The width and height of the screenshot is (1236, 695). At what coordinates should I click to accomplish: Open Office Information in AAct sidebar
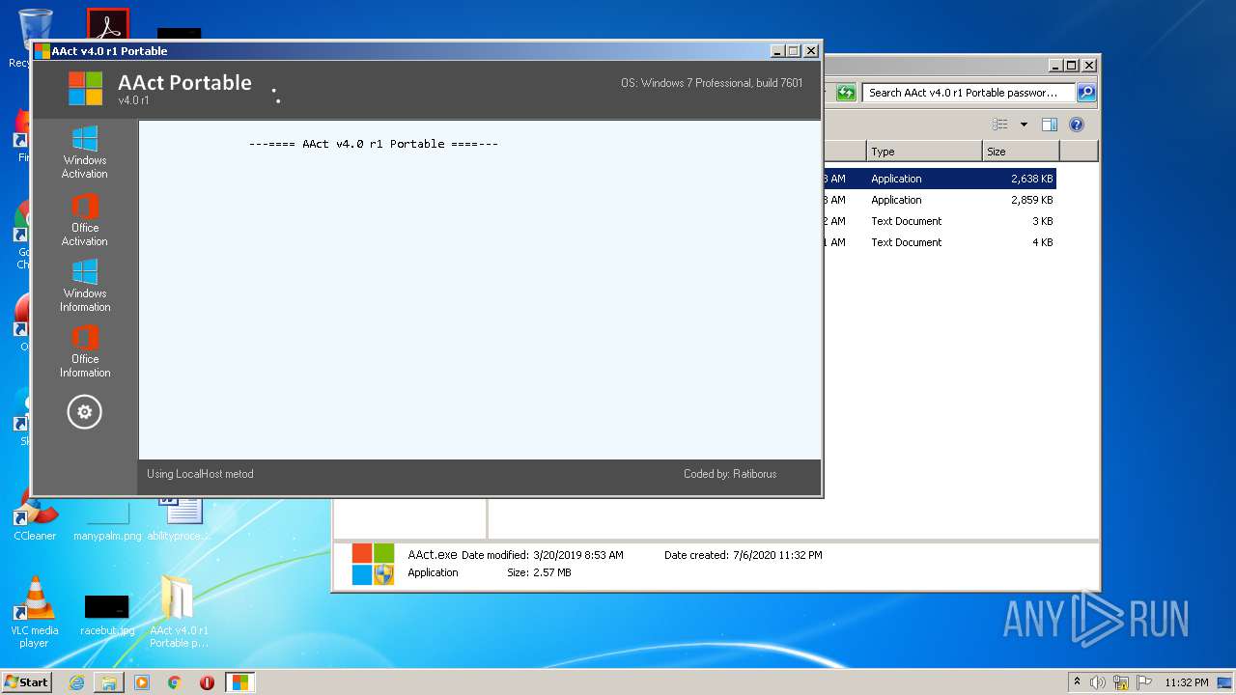[x=85, y=351]
